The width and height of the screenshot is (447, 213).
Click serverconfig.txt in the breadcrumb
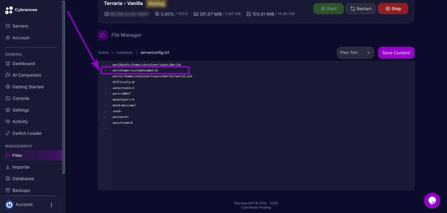pos(155,53)
